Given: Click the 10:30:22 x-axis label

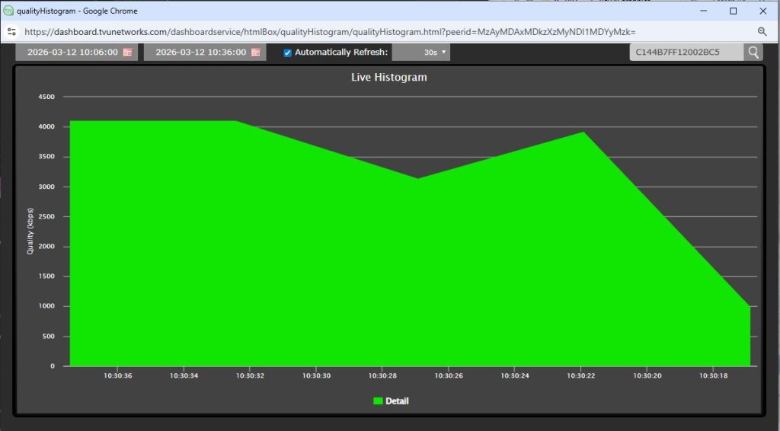Looking at the screenshot, I should tap(581, 376).
